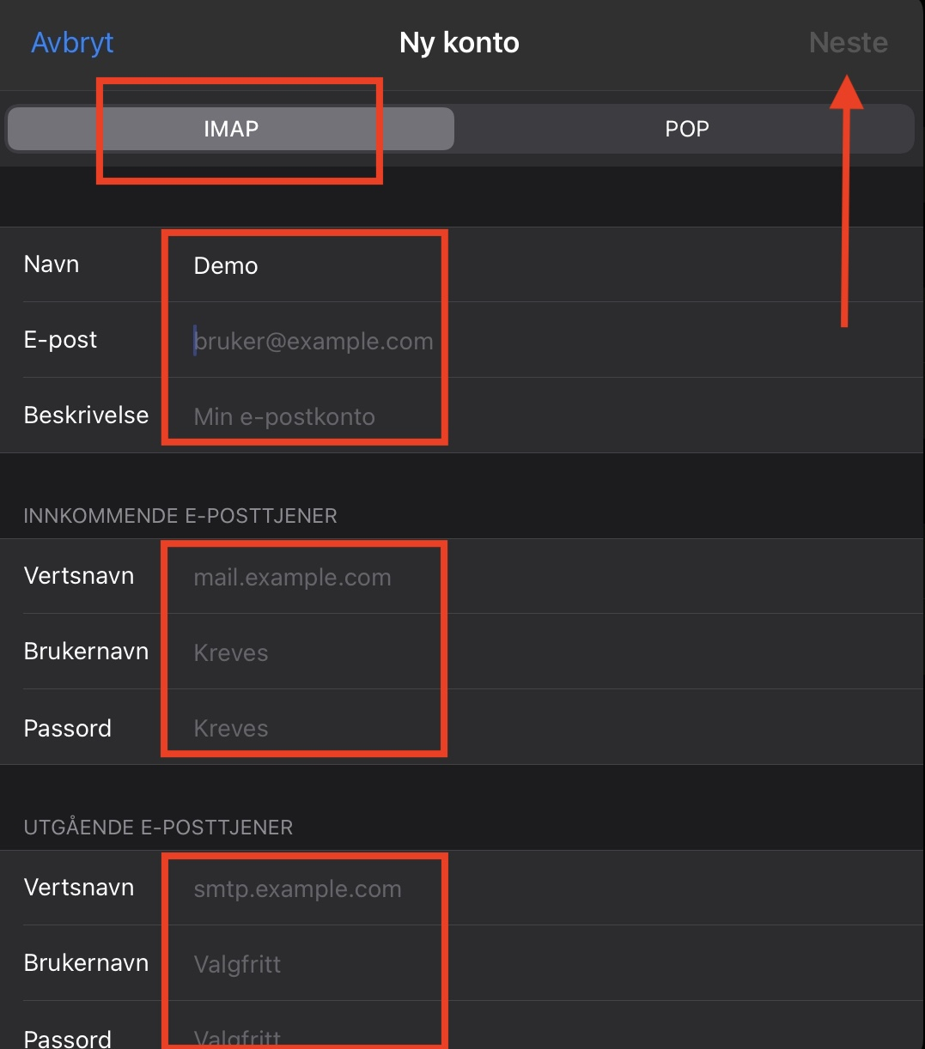Tap the Utgående e-posttjener section header
925x1049 pixels.
pos(158,828)
